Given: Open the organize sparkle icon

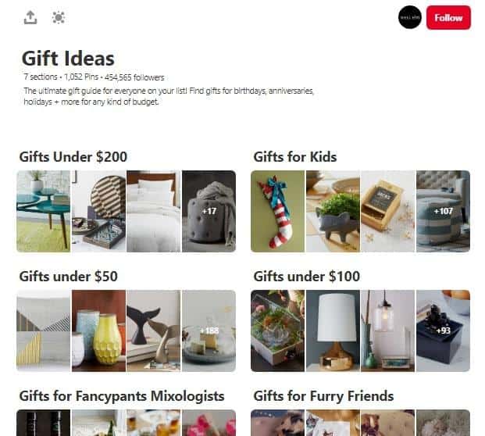Looking at the screenshot, I should pos(58,17).
